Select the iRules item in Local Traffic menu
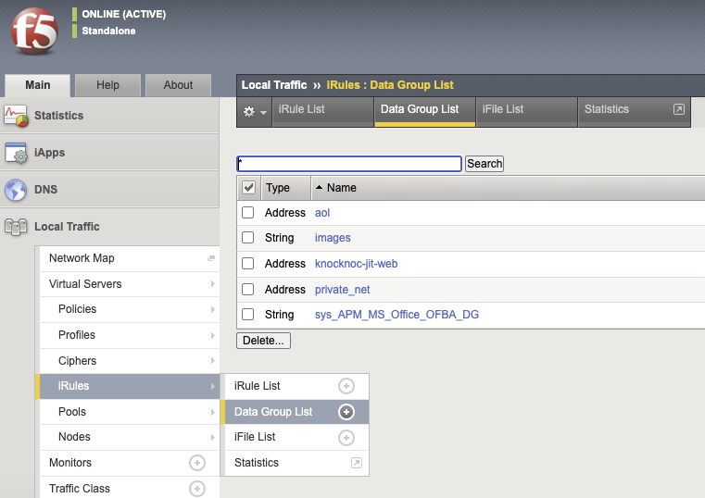Image resolution: width=705 pixels, height=498 pixels. click(x=130, y=386)
